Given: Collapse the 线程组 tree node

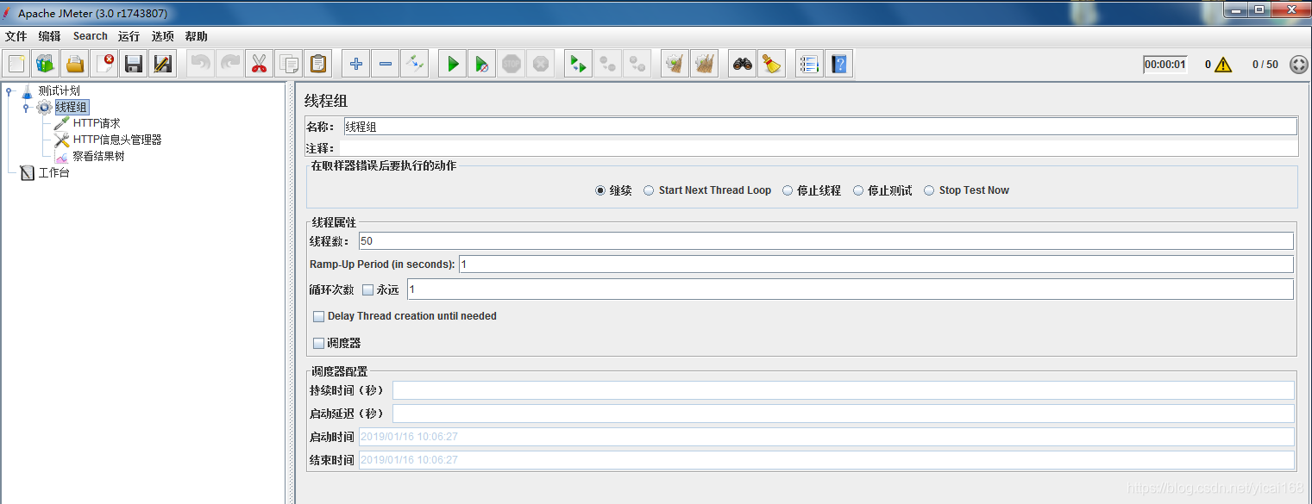Looking at the screenshot, I should coord(26,107).
